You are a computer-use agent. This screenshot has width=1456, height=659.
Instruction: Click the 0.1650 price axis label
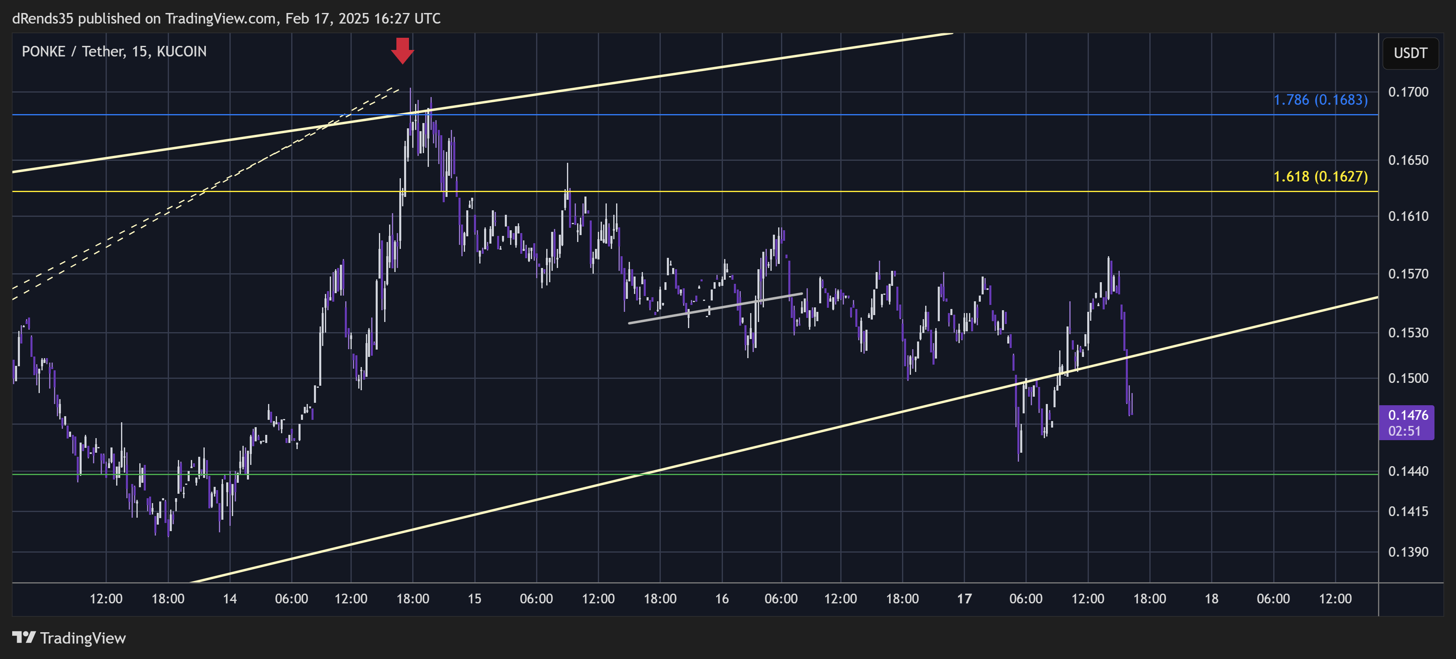tap(1408, 160)
